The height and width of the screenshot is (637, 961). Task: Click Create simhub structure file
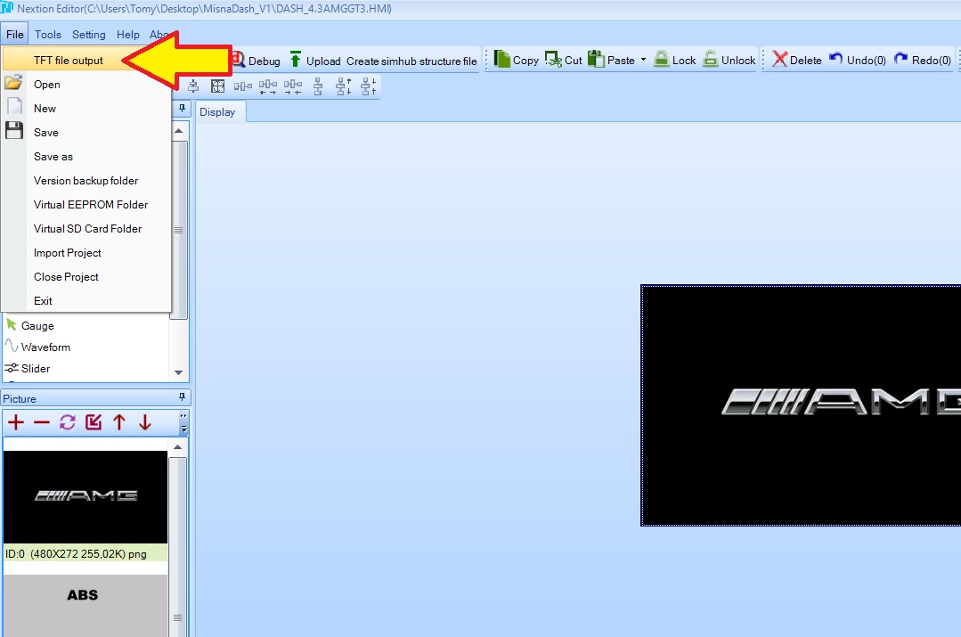(x=411, y=61)
